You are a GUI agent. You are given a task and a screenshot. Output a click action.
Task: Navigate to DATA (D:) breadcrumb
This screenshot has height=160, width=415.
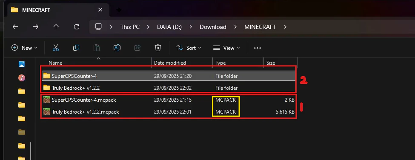point(169,27)
